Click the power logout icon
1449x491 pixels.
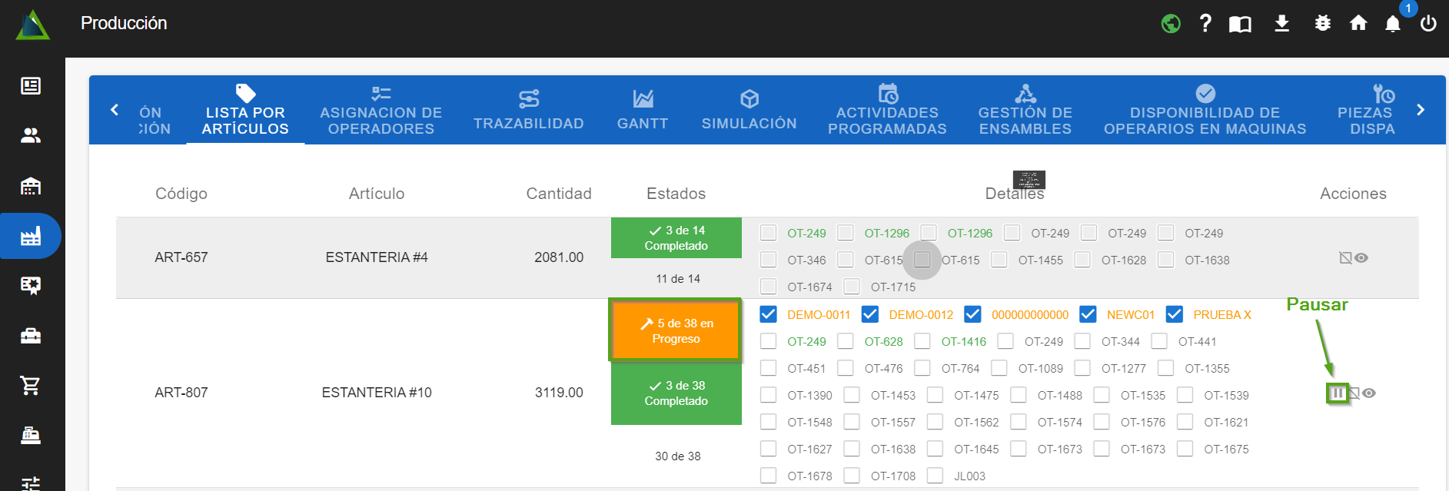click(1428, 24)
